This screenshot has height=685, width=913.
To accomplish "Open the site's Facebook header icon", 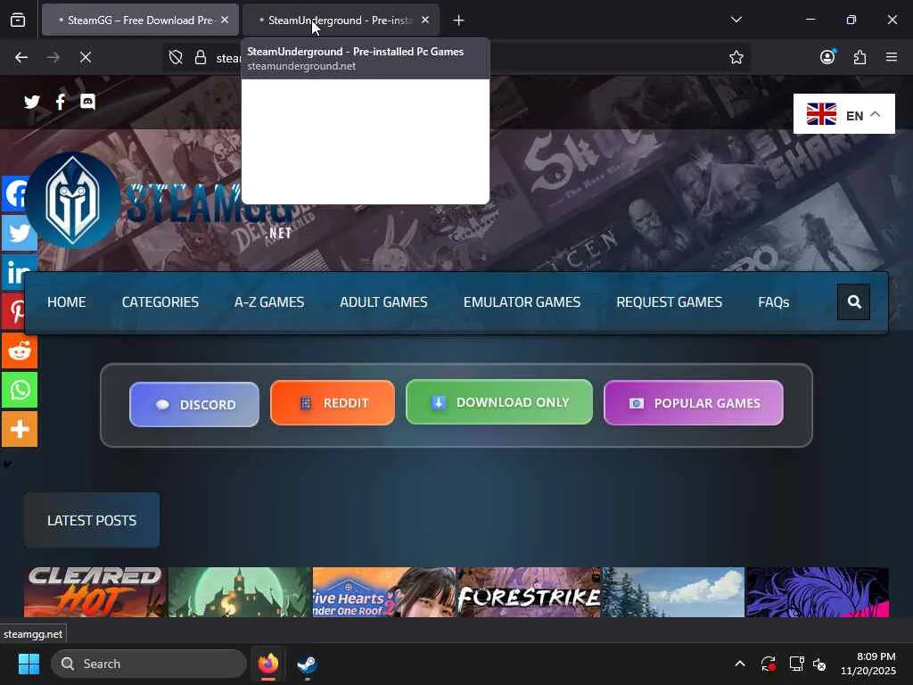I will 60,102.
